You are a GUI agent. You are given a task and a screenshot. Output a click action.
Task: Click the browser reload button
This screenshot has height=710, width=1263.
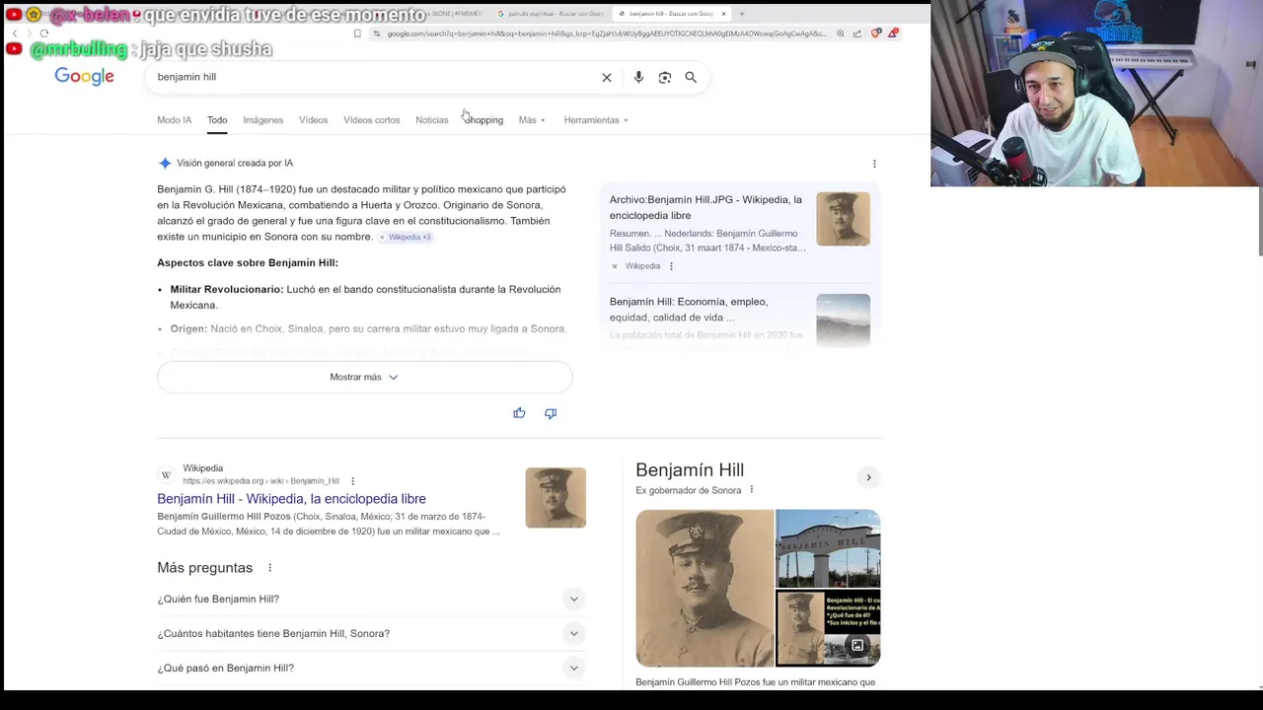pos(43,34)
